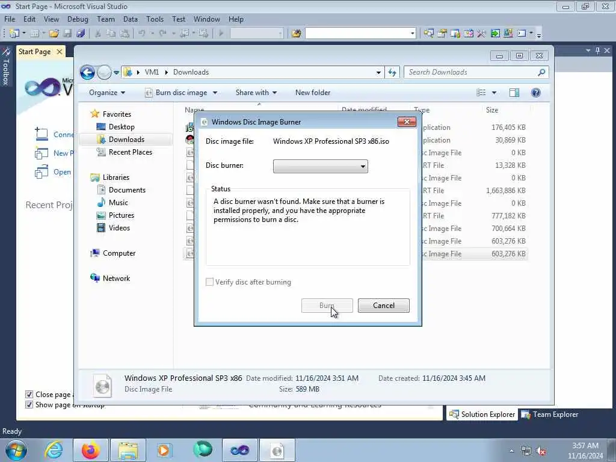
Task: Click the Extension Manager toolbar icon
Action: click(508, 34)
